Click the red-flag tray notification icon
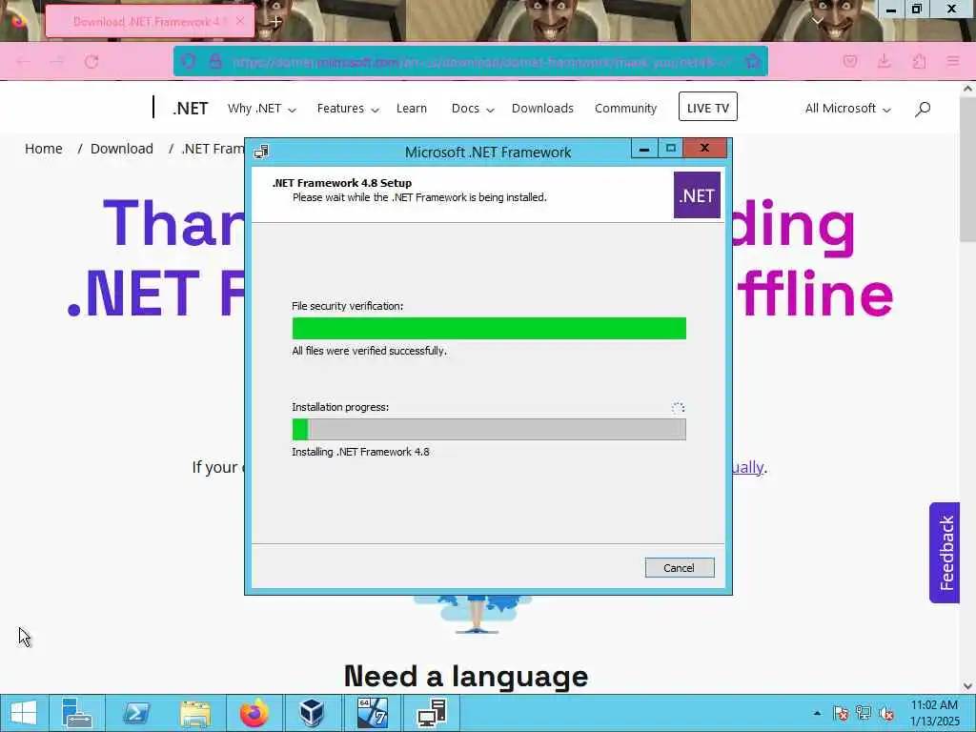This screenshot has height=732, width=976. pos(841,713)
